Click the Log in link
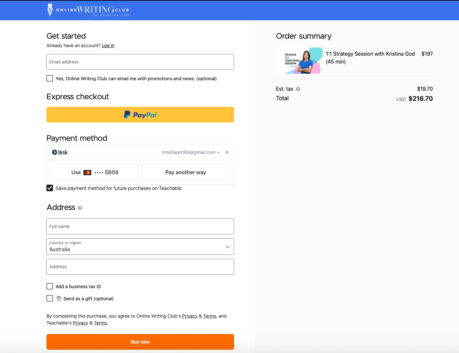Image resolution: width=459 pixels, height=353 pixels. point(108,46)
